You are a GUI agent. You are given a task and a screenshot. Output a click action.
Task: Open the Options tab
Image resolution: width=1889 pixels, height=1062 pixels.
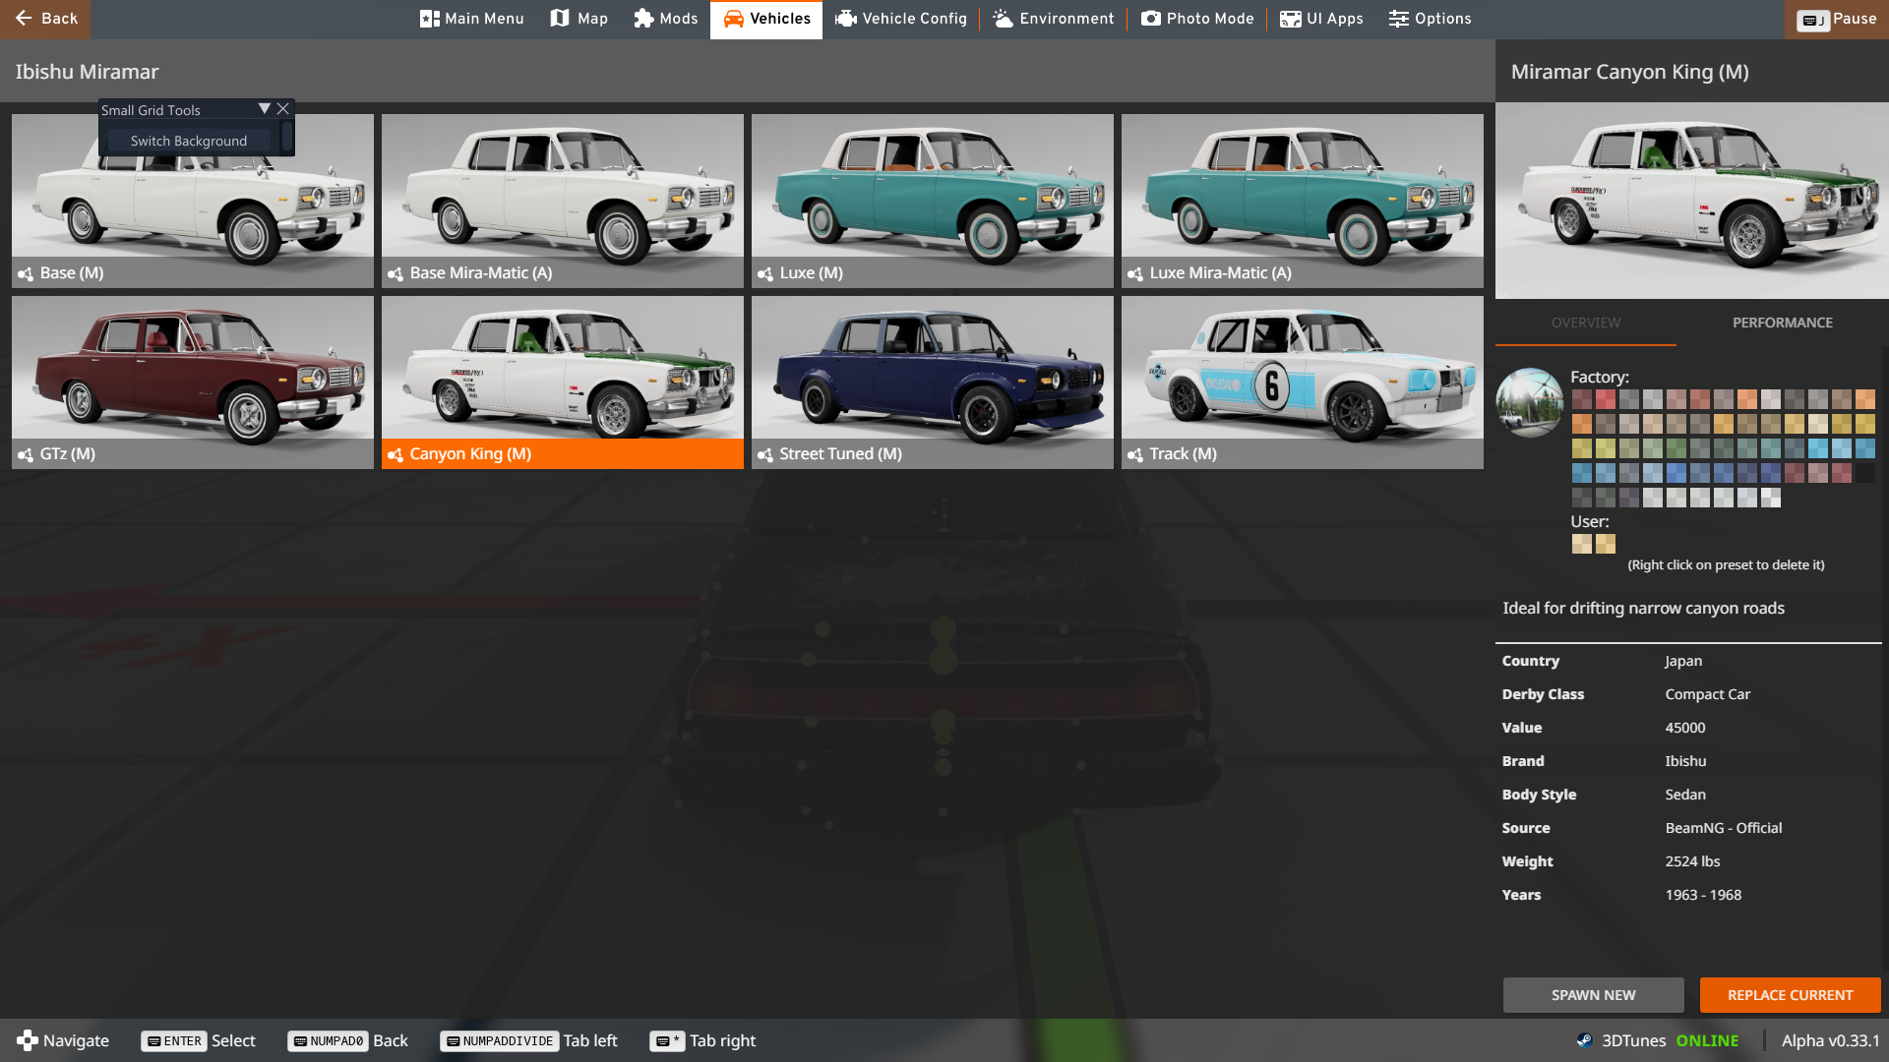pos(1430,19)
